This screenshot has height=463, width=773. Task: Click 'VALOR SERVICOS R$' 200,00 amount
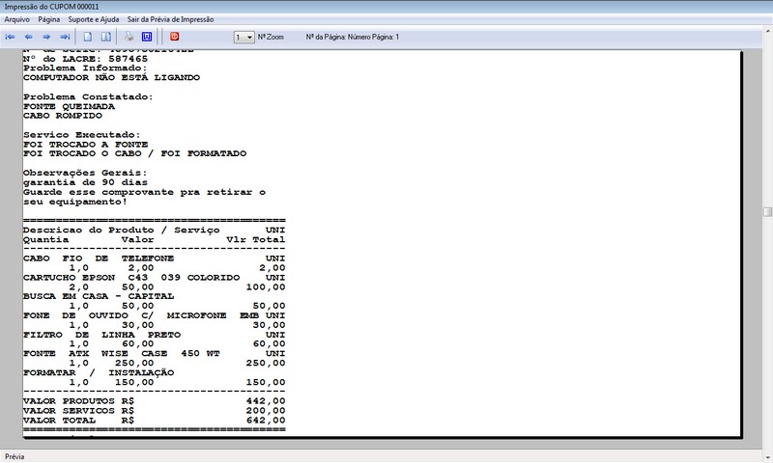coord(266,410)
